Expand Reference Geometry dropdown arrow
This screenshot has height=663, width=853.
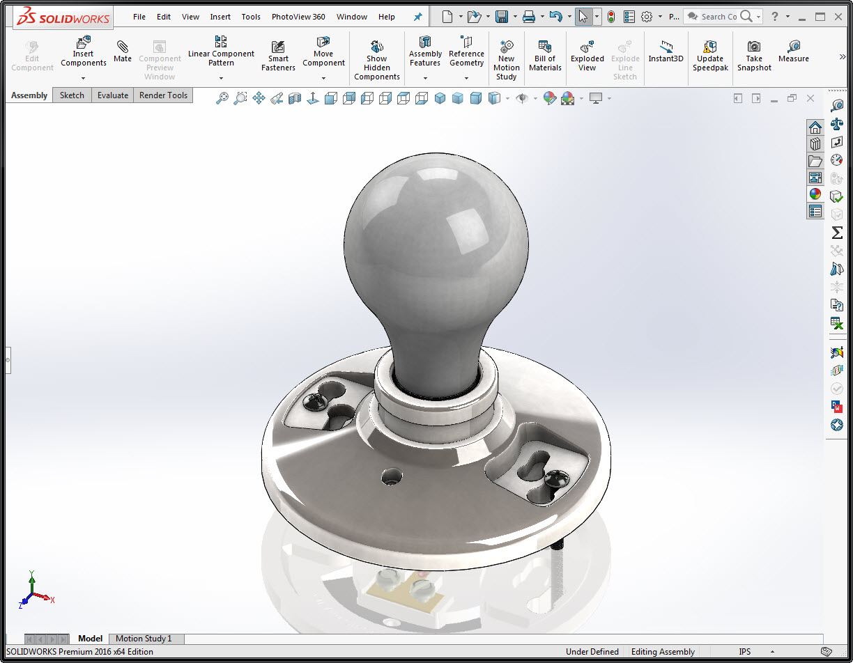click(x=466, y=78)
